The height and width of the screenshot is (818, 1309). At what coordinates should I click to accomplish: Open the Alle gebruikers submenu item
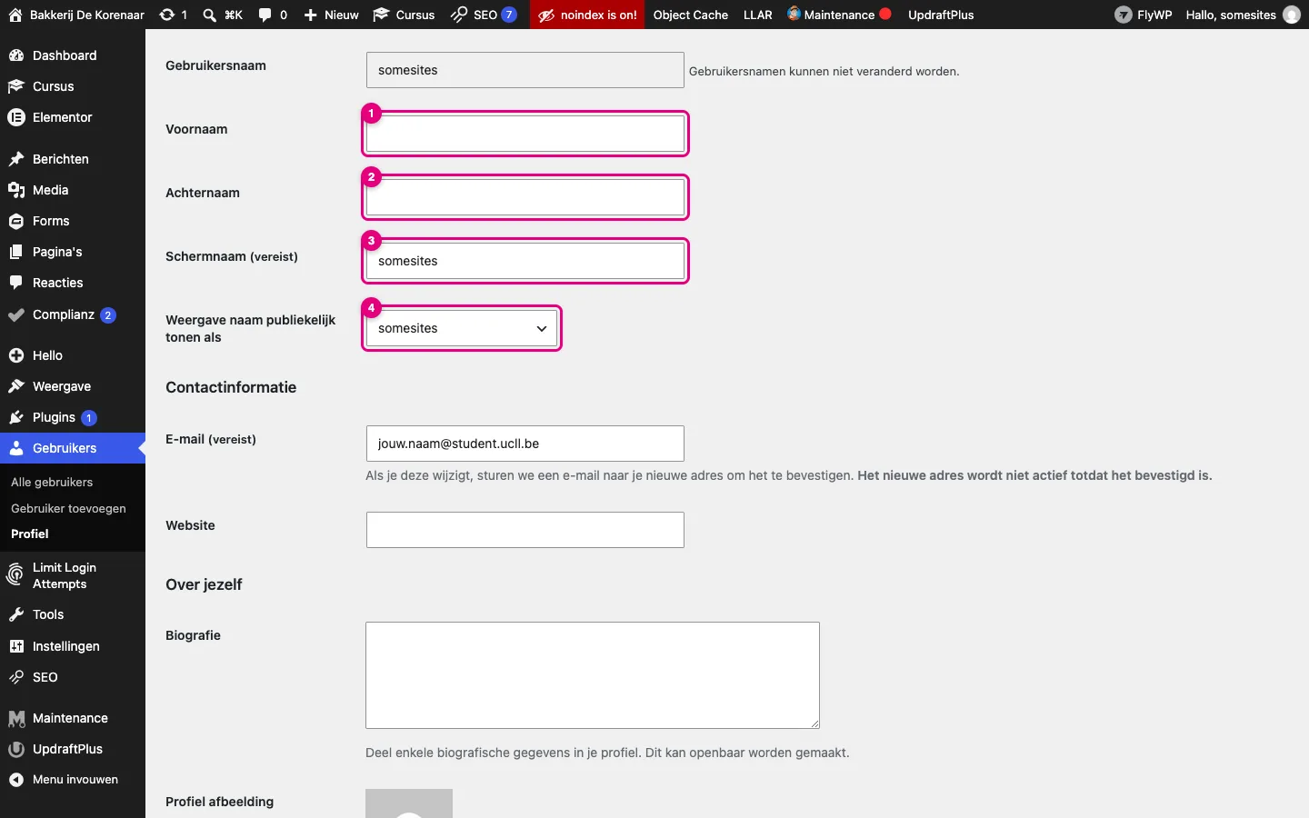click(x=52, y=482)
